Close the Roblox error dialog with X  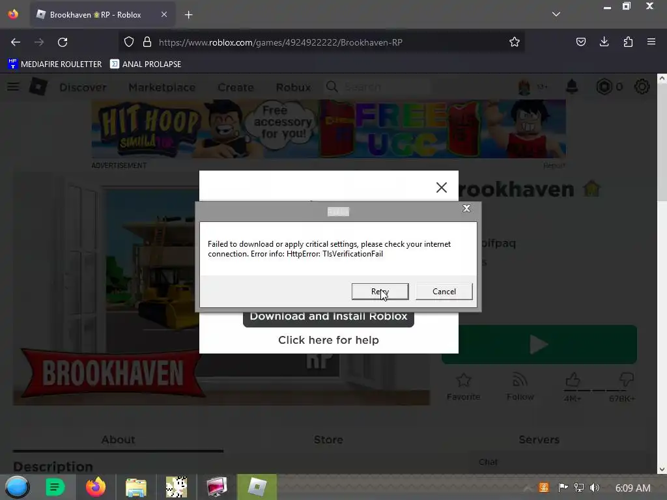click(x=466, y=208)
